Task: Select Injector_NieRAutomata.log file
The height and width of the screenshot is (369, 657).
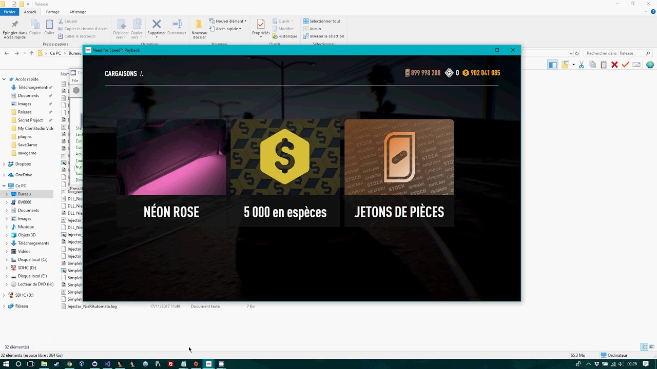Action: click(92, 306)
